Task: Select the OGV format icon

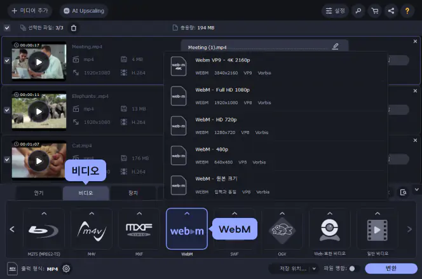Action: pyautogui.click(x=282, y=231)
